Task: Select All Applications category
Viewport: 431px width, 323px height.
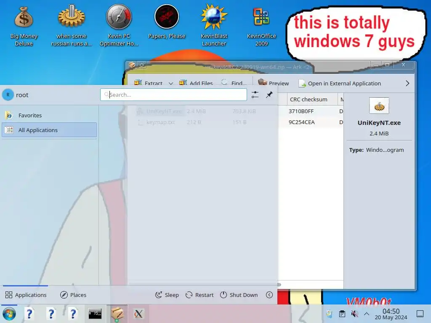Action: [49, 130]
